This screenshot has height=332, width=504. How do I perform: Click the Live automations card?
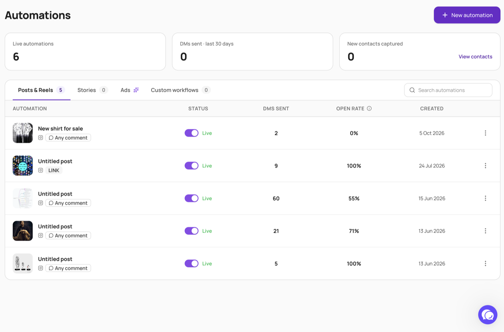click(85, 51)
